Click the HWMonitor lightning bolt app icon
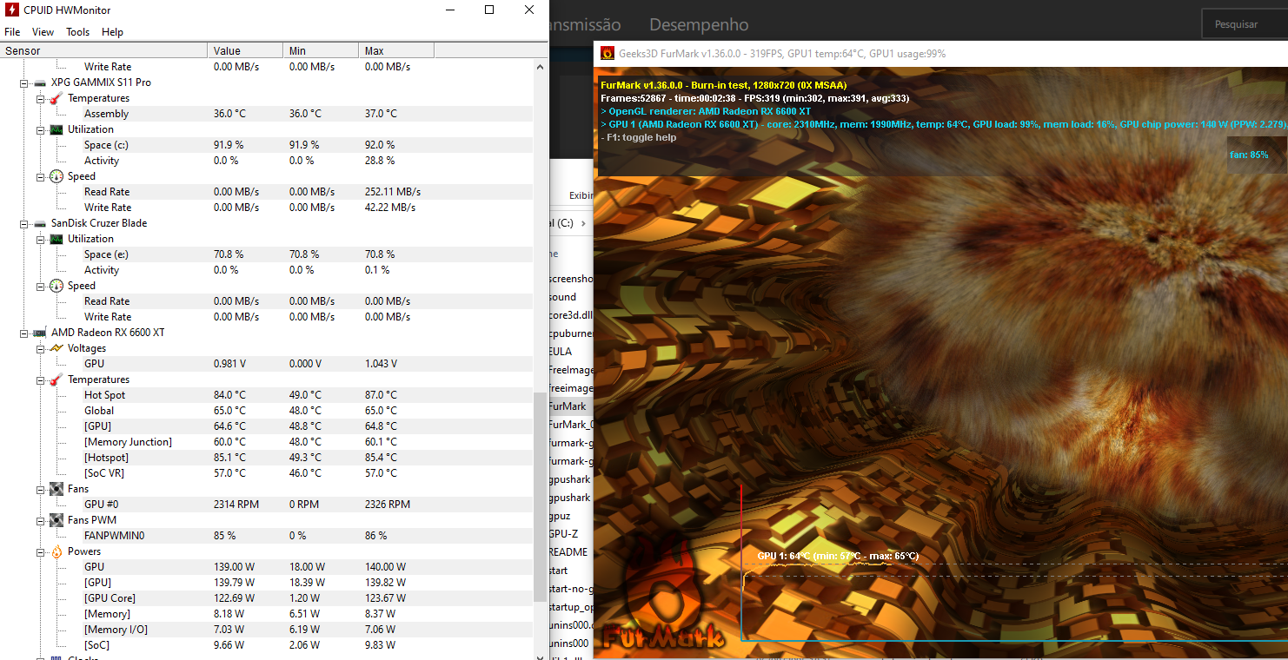1288x660 pixels. point(12,10)
